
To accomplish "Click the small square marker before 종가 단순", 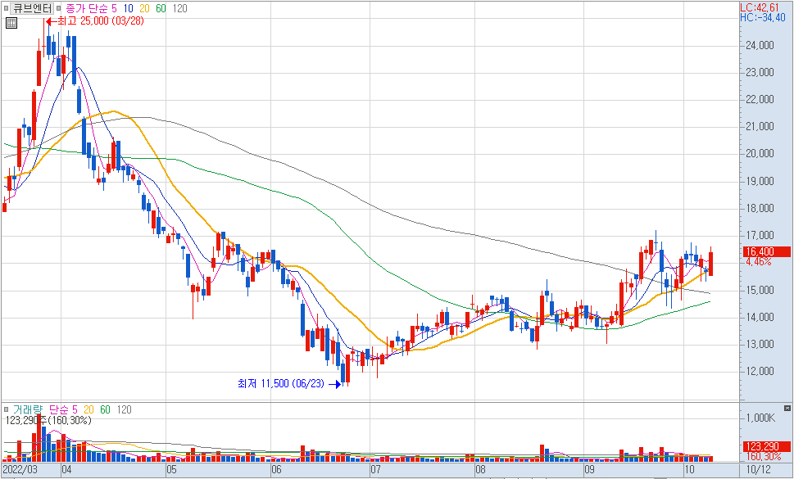I will point(58,9).
